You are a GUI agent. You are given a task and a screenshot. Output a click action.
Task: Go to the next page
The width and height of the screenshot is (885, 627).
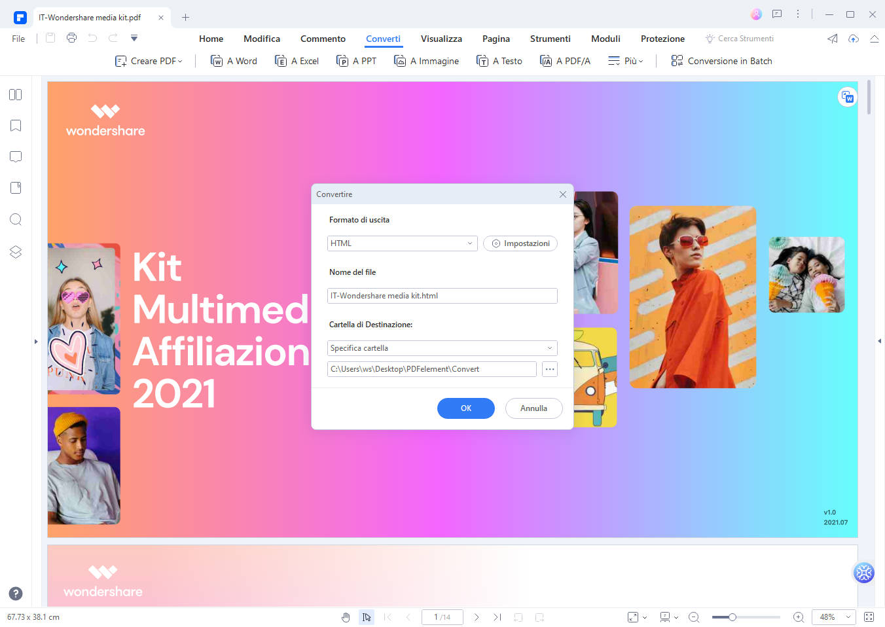[477, 617]
